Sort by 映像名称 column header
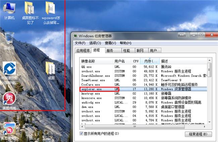 pos(96,61)
